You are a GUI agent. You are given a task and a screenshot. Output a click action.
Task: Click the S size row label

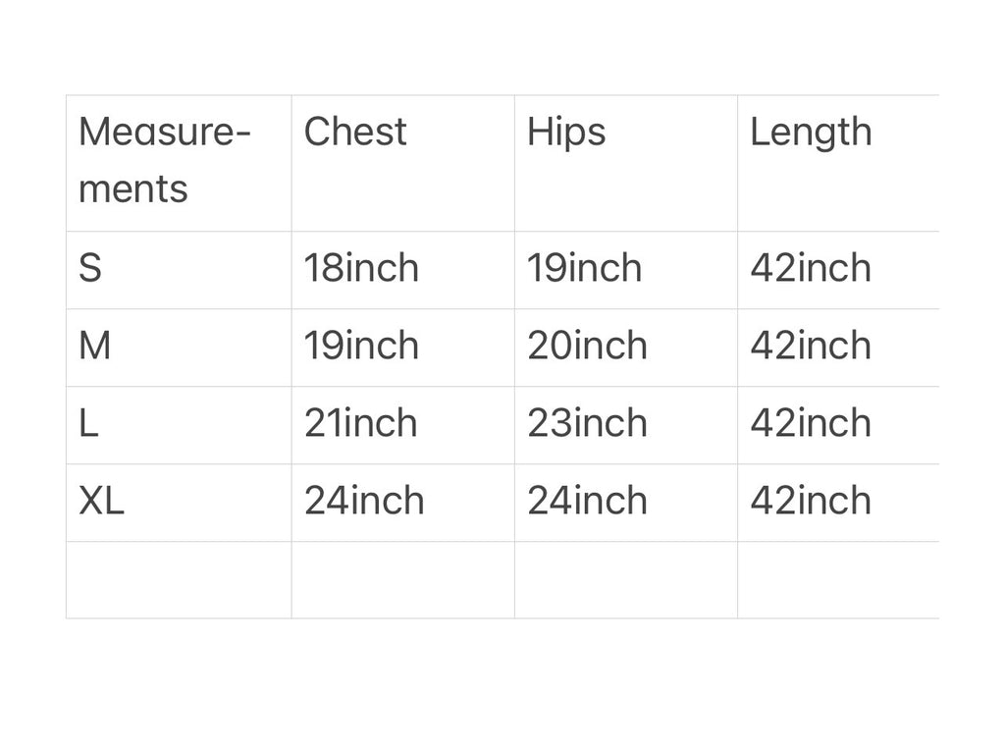tap(179, 270)
